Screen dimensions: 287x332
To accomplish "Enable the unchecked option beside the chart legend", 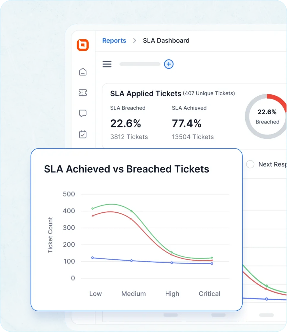I will tap(250, 164).
